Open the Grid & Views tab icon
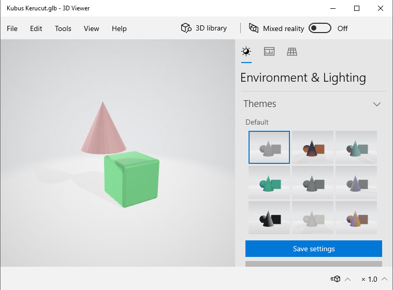The image size is (393, 290). pos(292,52)
